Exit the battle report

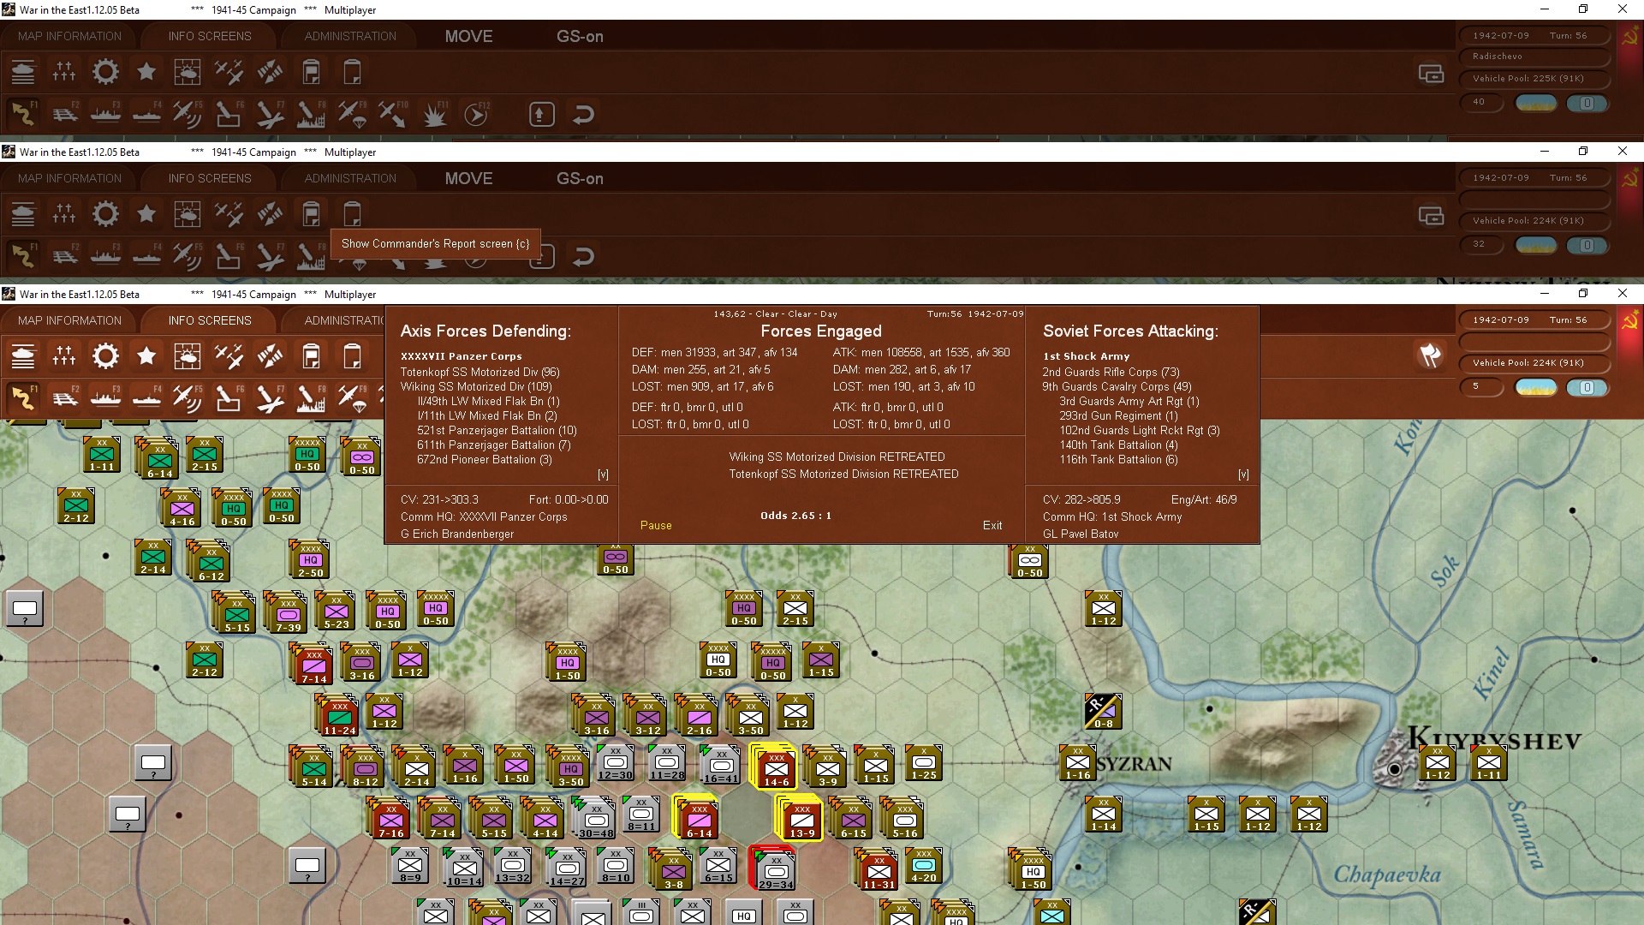[x=992, y=525]
